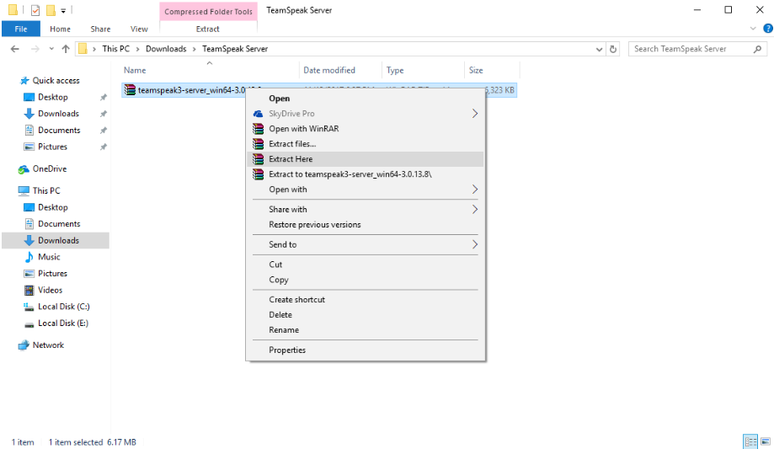Open the Home ribbon tab
The width and height of the screenshot is (774, 449).
point(61,29)
